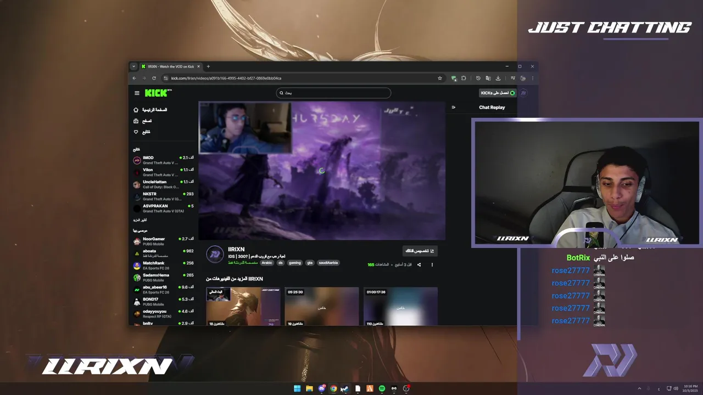Click the Chat Replay header

pos(492,108)
